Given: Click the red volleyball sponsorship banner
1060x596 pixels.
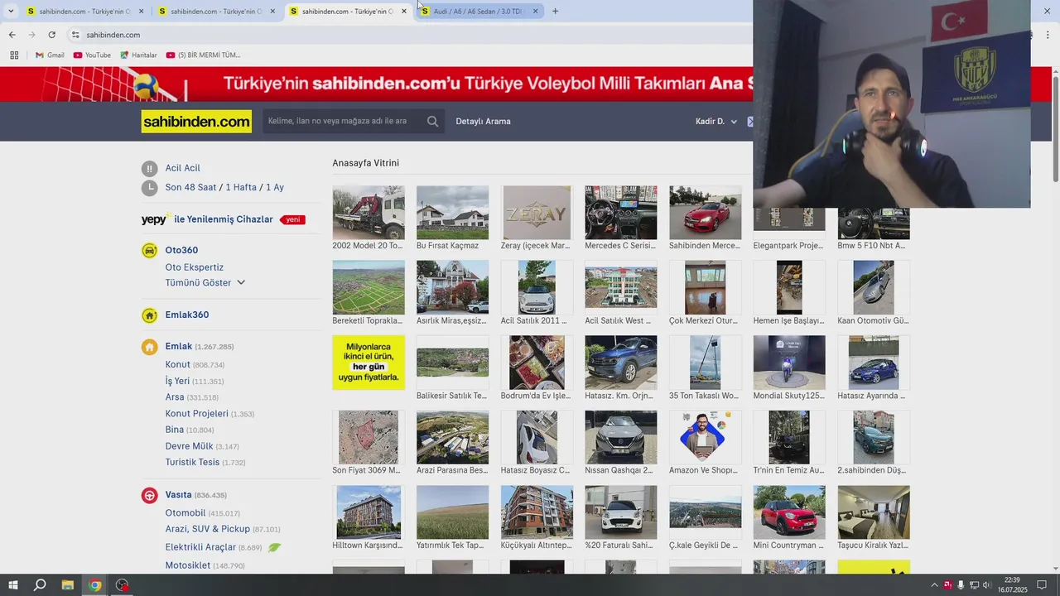Looking at the screenshot, I should pyautogui.click(x=376, y=84).
